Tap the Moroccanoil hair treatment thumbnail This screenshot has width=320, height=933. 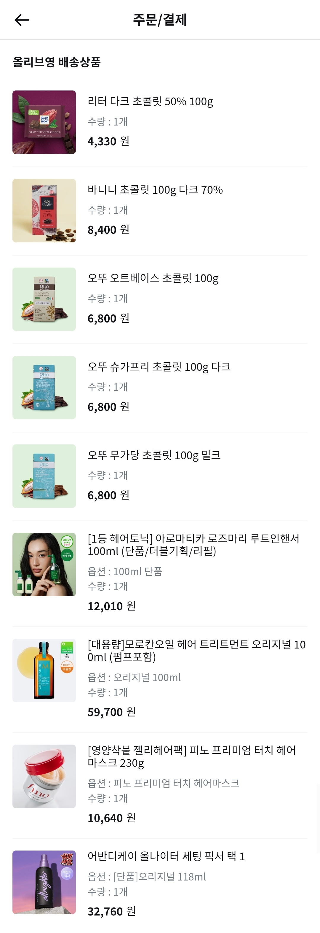[44, 670]
